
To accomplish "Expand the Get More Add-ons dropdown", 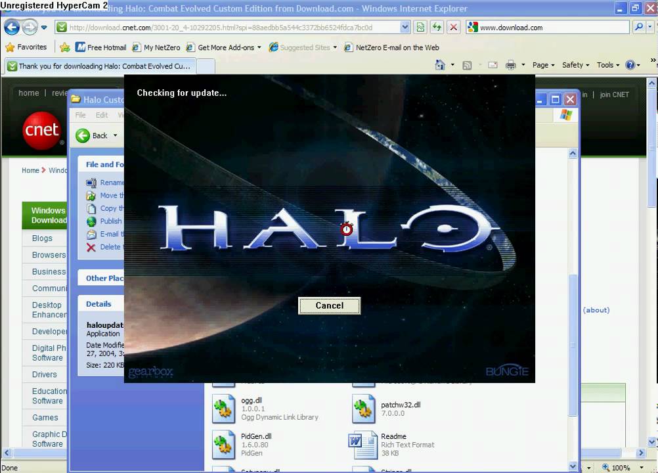I will [259, 47].
